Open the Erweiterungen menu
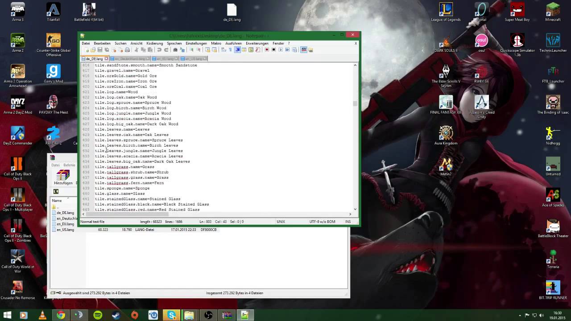This screenshot has width=571, height=321. (x=257, y=43)
